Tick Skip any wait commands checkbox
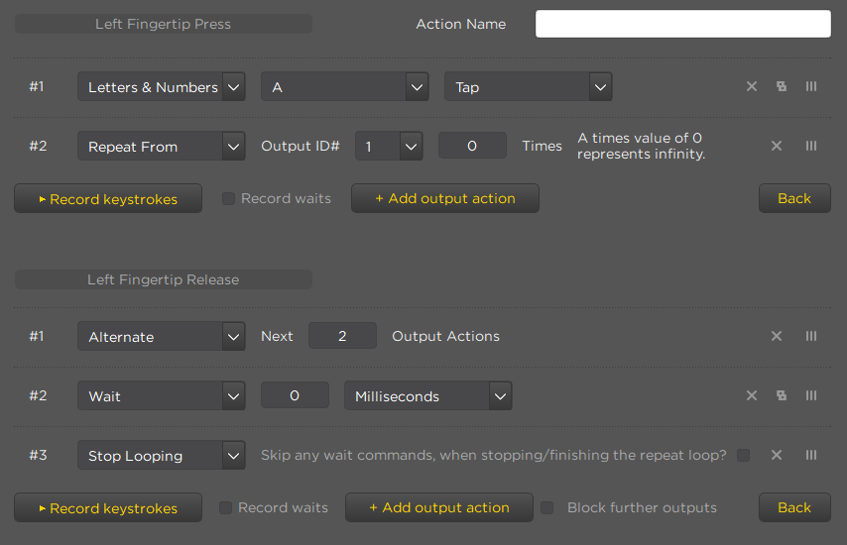Screen dimensions: 847x545 (x=743, y=455)
